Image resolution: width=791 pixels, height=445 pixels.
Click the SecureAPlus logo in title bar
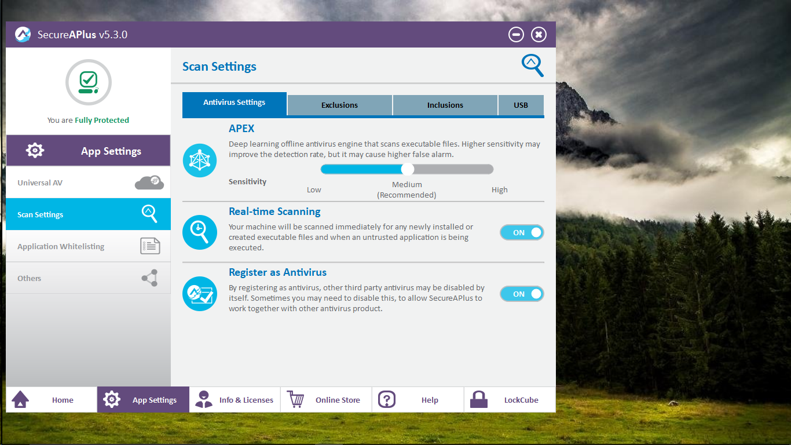(x=23, y=35)
